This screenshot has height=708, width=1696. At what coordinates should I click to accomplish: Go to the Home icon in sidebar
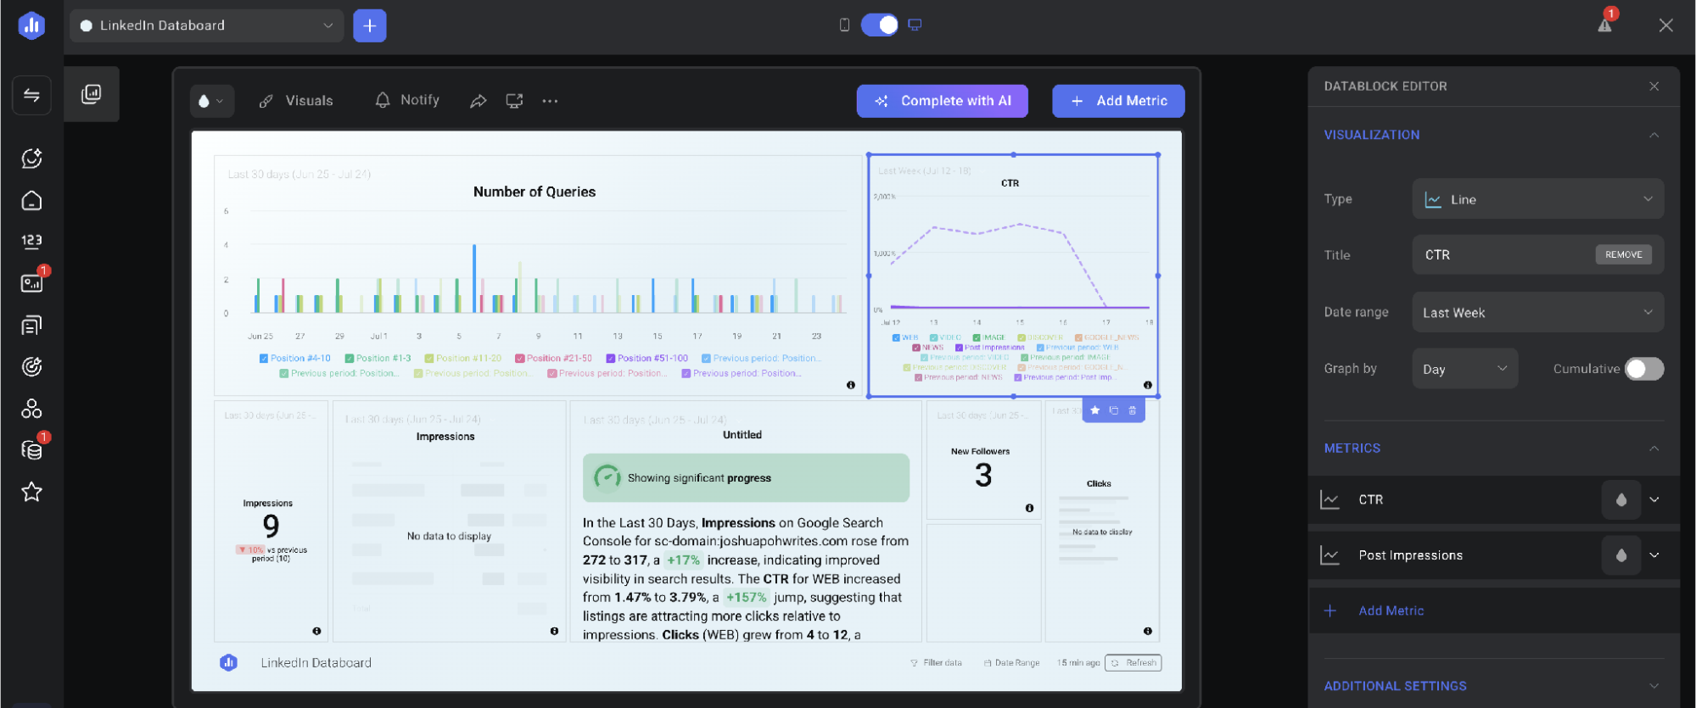[x=31, y=201]
